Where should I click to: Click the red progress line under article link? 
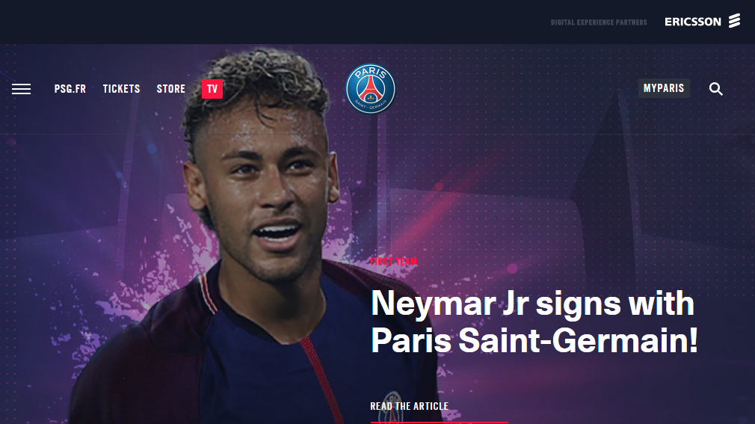[x=439, y=422]
